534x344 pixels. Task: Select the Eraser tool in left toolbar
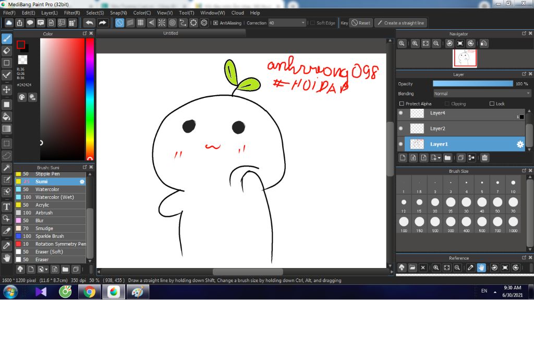(7, 50)
